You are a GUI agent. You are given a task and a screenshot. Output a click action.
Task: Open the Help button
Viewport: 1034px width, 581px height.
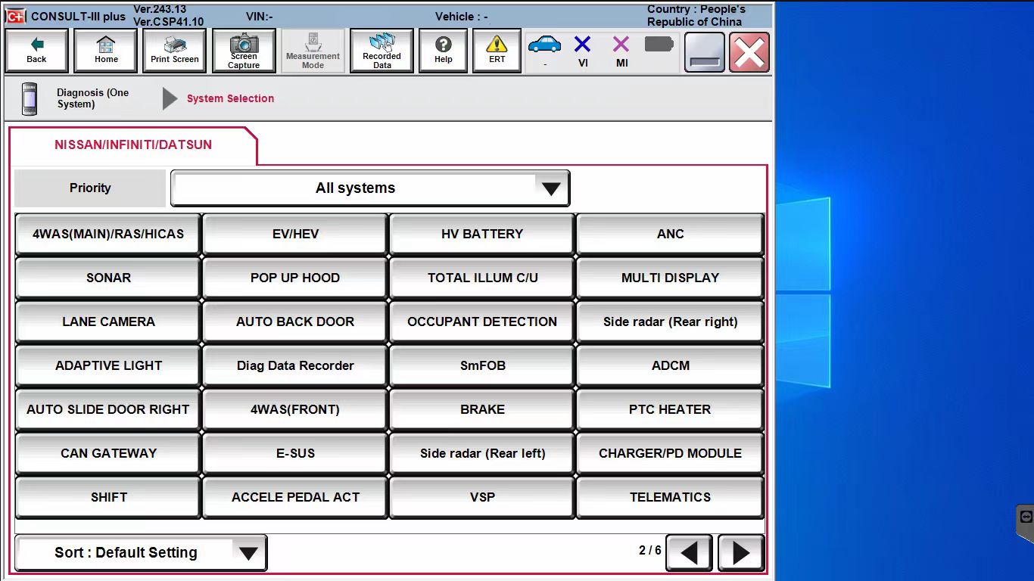[443, 51]
